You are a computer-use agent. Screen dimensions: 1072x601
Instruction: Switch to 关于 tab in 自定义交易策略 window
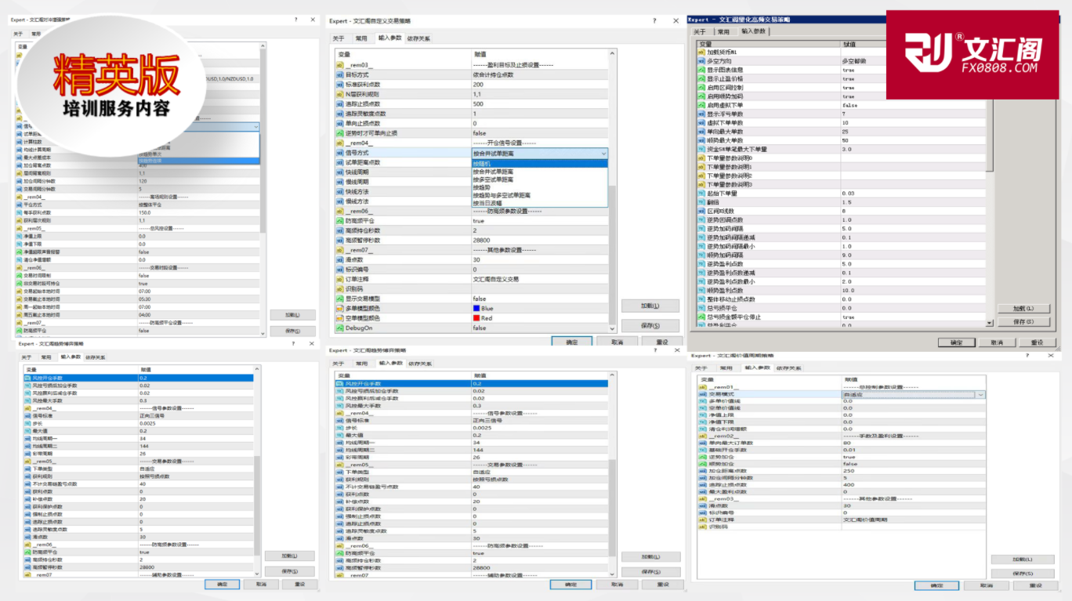tap(339, 38)
